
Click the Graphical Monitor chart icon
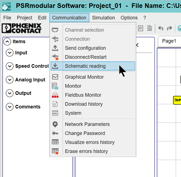pos(55,77)
